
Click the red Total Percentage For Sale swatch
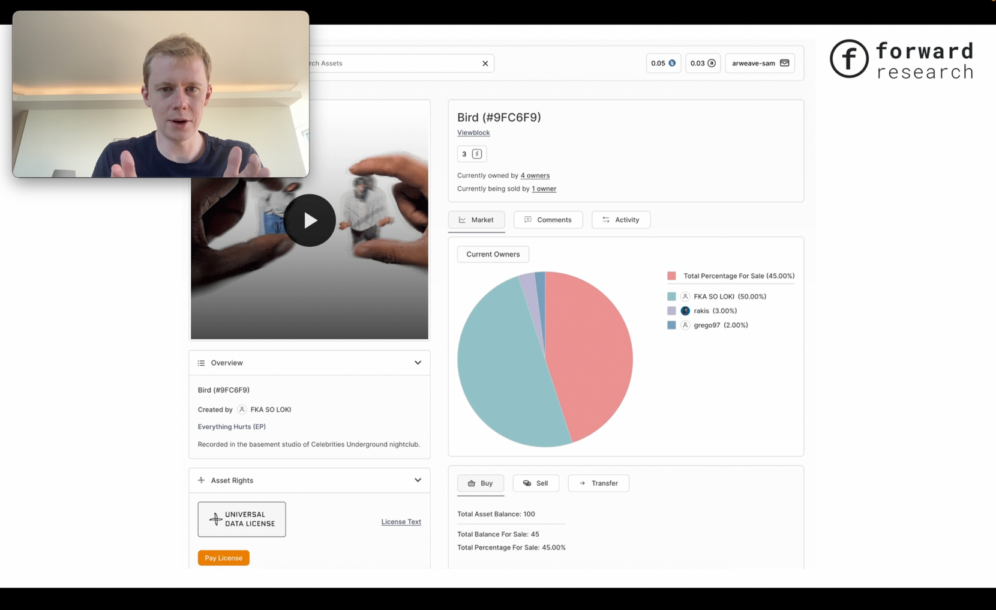[671, 276]
